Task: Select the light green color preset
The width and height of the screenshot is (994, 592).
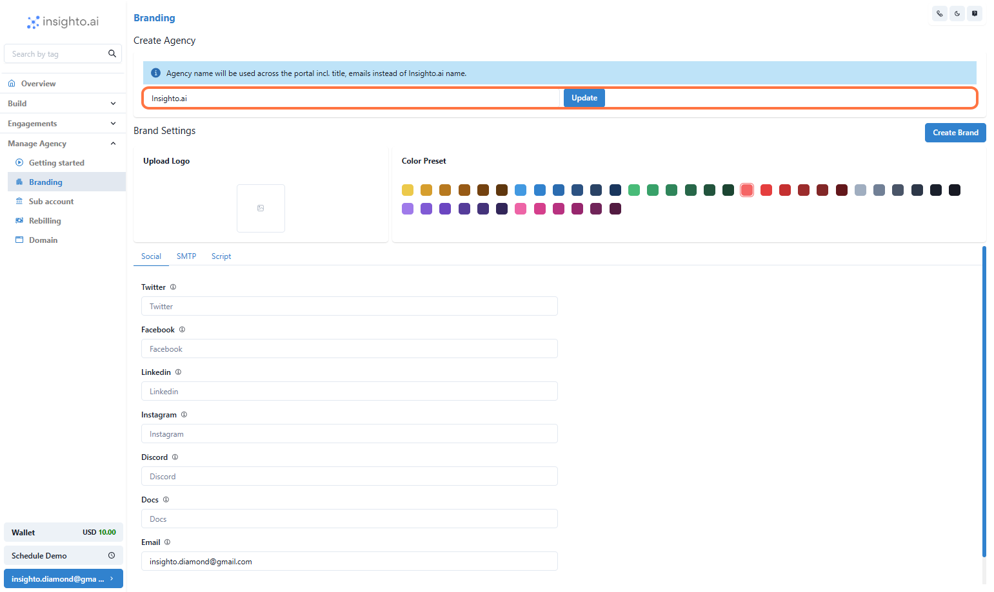Action: (634, 190)
